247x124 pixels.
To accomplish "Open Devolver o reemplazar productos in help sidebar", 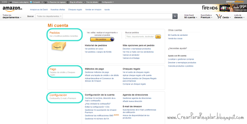I will coord(182,63).
